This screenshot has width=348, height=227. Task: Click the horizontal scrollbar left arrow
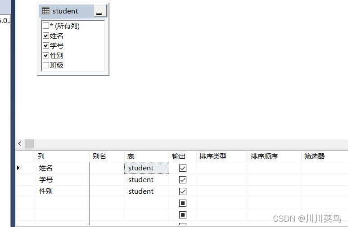tap(20, 144)
